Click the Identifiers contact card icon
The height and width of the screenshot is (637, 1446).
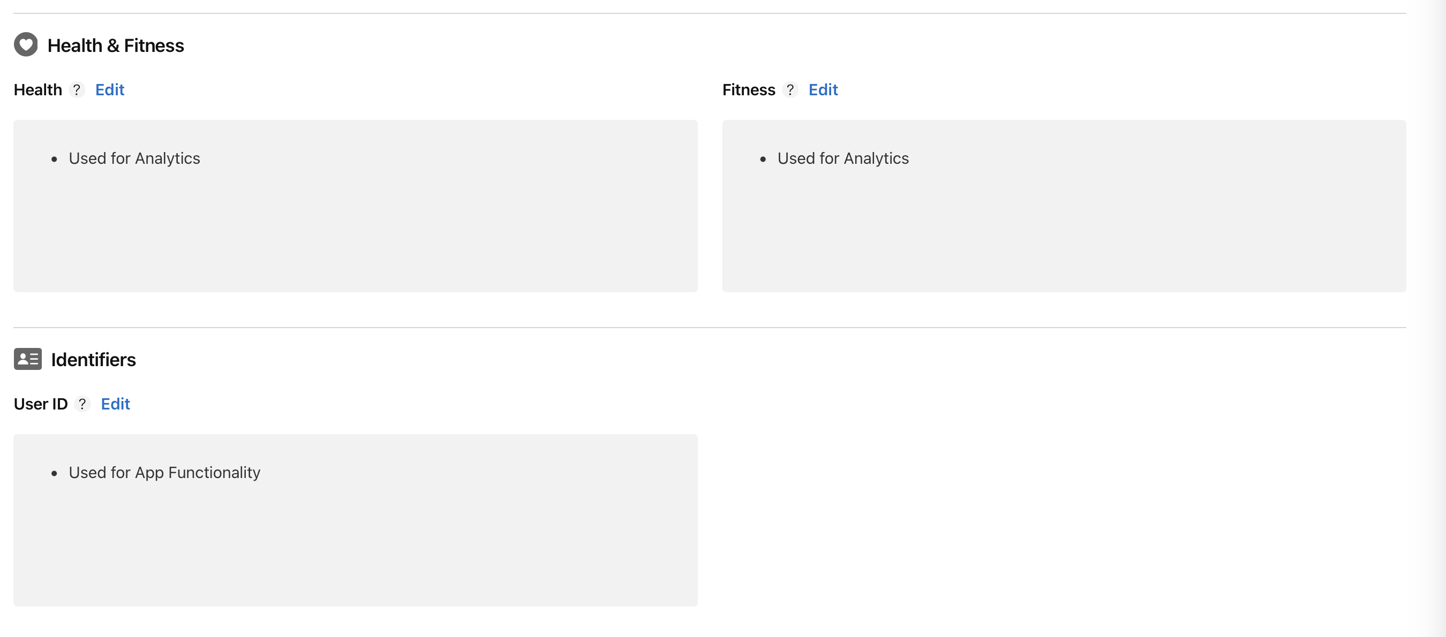coord(28,359)
